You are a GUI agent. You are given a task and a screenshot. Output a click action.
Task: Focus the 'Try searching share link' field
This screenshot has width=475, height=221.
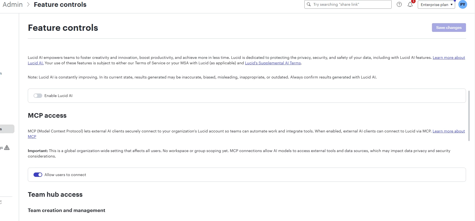pyautogui.click(x=348, y=4)
